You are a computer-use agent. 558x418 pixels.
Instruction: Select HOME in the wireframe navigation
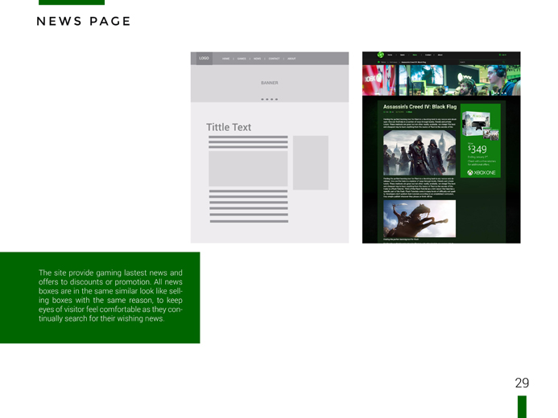[x=226, y=59]
